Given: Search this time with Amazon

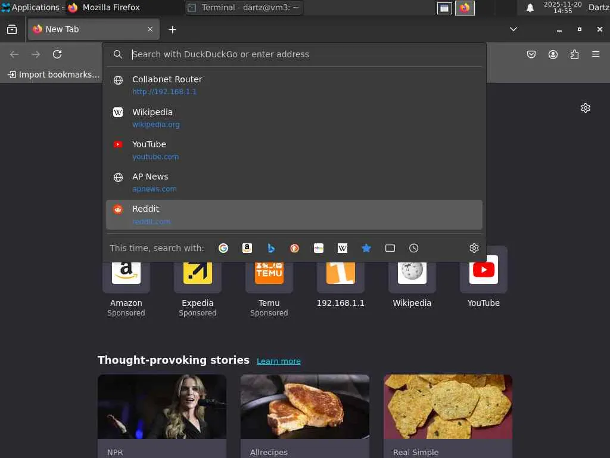Looking at the screenshot, I should click(247, 248).
